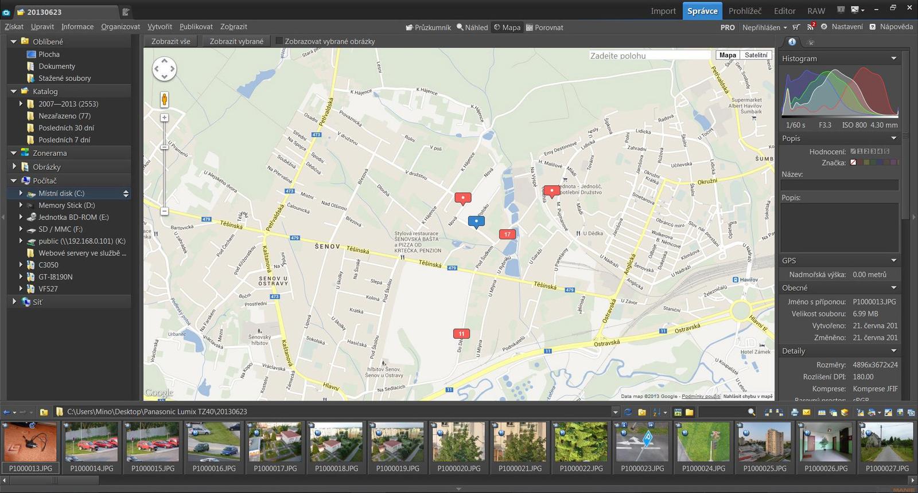Viewport: 918px width, 493px height.
Task: Open the Publikovat menu
Action: tap(196, 26)
